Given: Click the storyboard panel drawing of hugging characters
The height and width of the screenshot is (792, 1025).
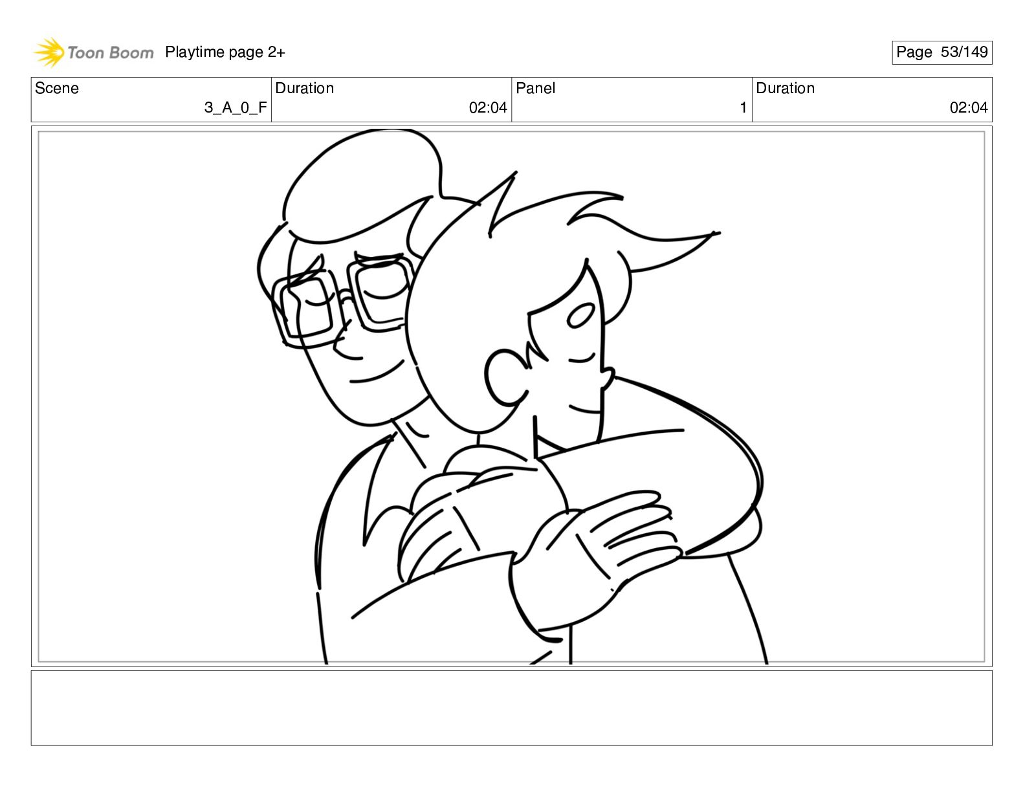Looking at the screenshot, I should point(511,397).
